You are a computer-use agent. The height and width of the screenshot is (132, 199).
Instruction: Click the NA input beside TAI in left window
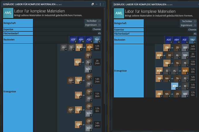coord(71,80)
